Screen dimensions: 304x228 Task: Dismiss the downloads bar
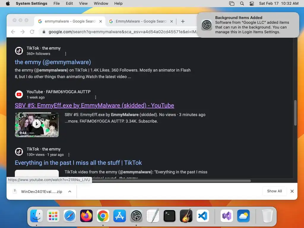tap(292, 191)
